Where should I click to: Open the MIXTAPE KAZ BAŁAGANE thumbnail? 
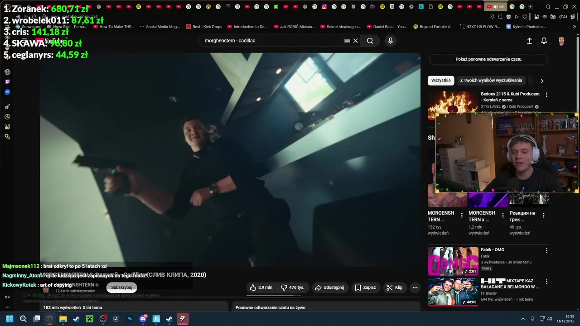(453, 292)
